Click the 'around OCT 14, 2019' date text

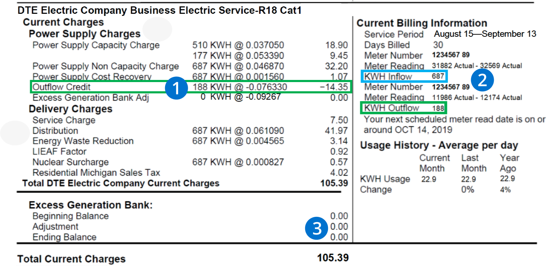click(x=408, y=129)
